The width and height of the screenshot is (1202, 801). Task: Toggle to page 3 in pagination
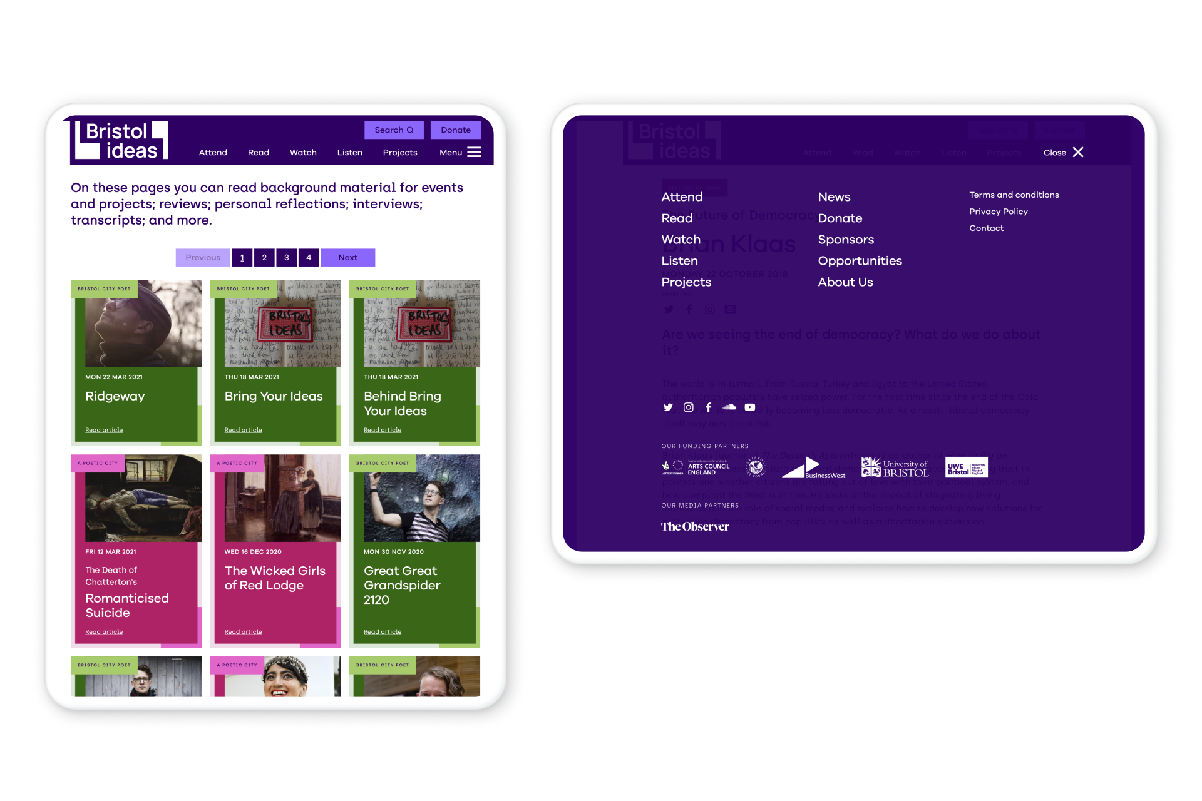point(286,257)
